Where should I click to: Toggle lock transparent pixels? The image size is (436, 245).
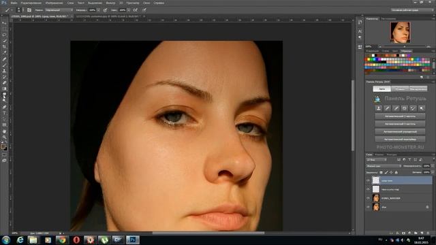point(381,172)
